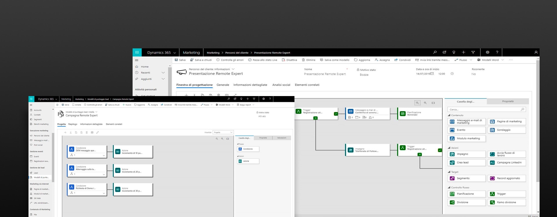Click snapshot camera icon in lead scoring toolbar

point(92,133)
